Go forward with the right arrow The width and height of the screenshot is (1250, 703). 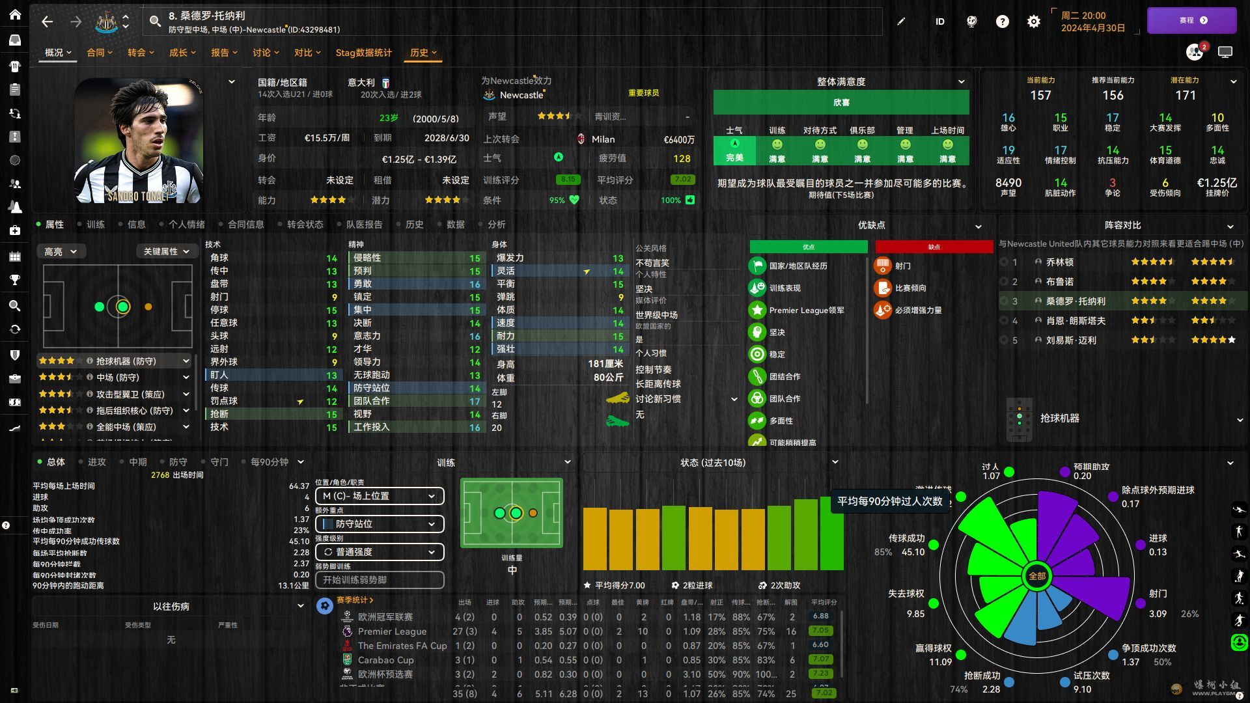click(x=76, y=21)
